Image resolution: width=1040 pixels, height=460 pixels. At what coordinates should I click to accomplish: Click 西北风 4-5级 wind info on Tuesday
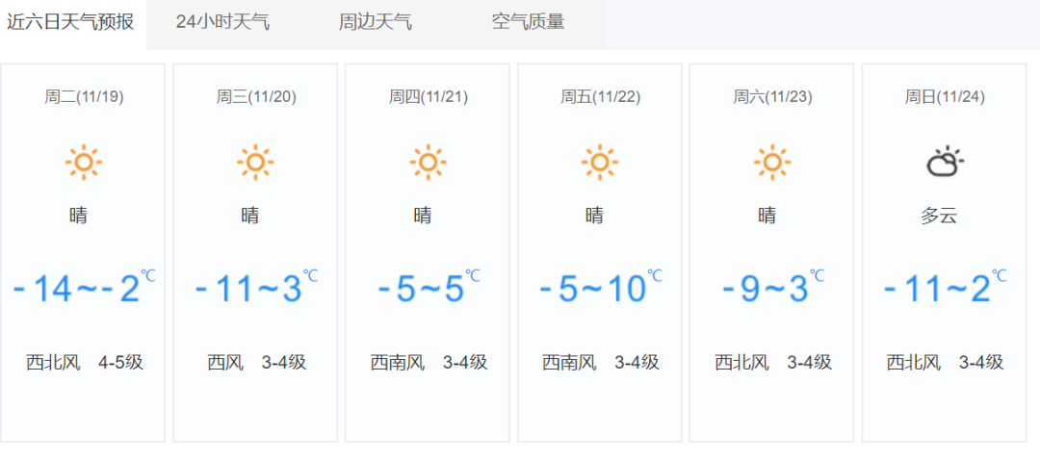pyautogui.click(x=84, y=363)
